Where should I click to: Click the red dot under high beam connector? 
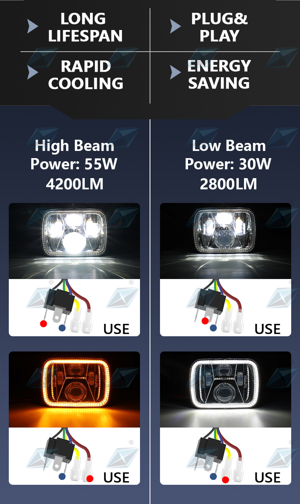(43, 323)
